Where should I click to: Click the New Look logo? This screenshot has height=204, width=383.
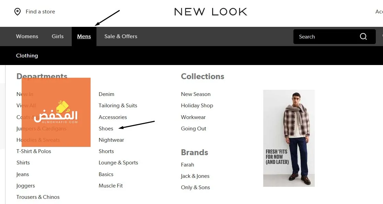pyautogui.click(x=211, y=12)
